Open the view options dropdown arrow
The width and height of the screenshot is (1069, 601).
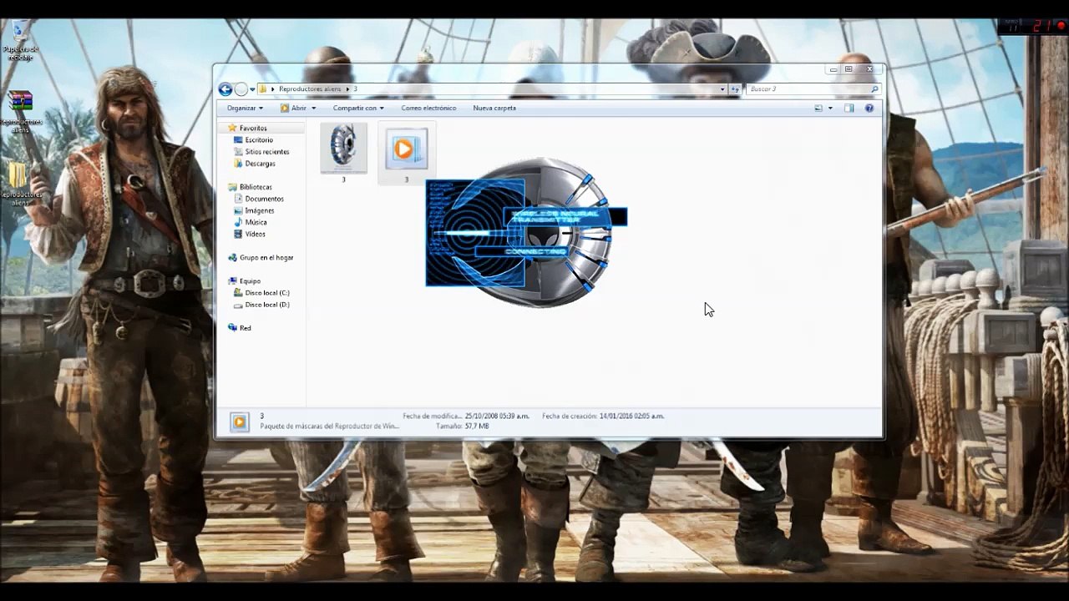(x=830, y=108)
